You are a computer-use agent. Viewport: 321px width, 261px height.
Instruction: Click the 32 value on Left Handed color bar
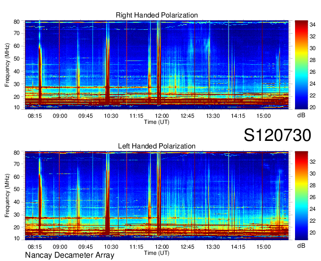pyautogui.click(x=313, y=162)
